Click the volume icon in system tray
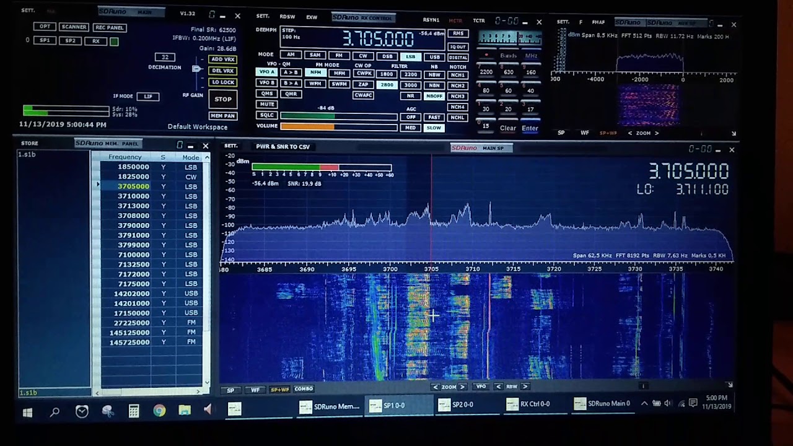793x446 pixels. [x=668, y=403]
